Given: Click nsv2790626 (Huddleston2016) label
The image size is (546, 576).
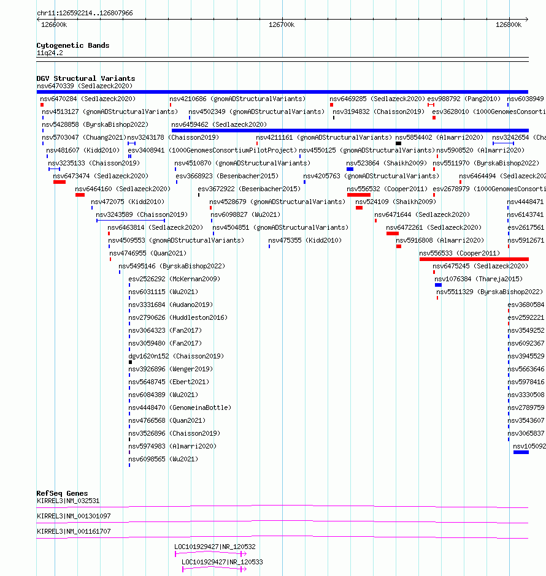Looking at the screenshot, I should tap(178, 317).
